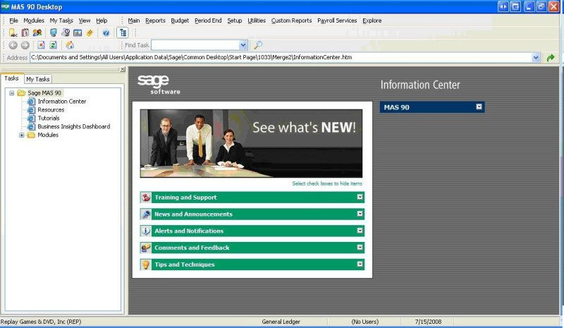This screenshot has width=564, height=328.
Task: Open the two-people users toolbar icon
Action: click(37, 32)
